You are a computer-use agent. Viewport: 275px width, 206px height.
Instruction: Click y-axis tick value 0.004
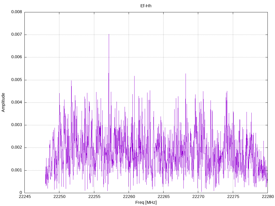coord(17,102)
